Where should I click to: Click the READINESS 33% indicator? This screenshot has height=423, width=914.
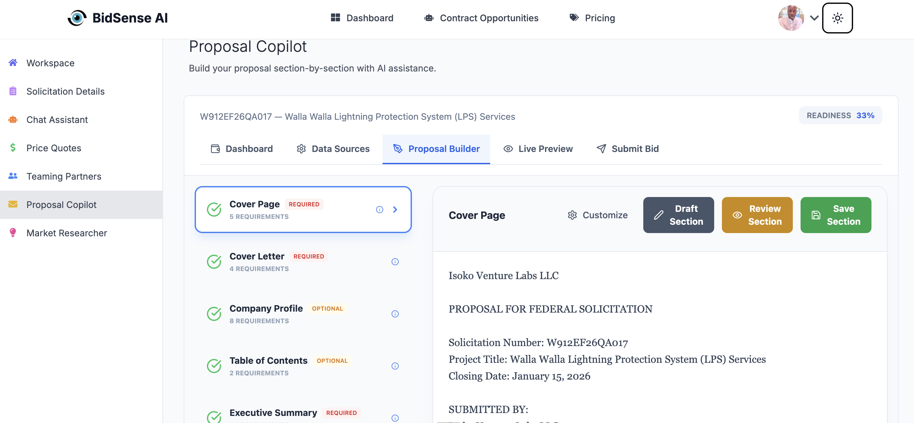click(x=840, y=115)
